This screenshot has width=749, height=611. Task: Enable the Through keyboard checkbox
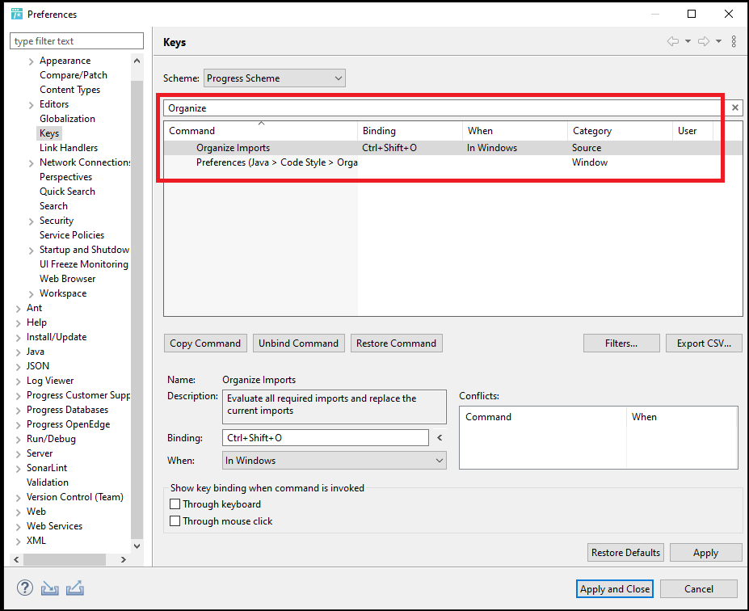click(x=175, y=504)
